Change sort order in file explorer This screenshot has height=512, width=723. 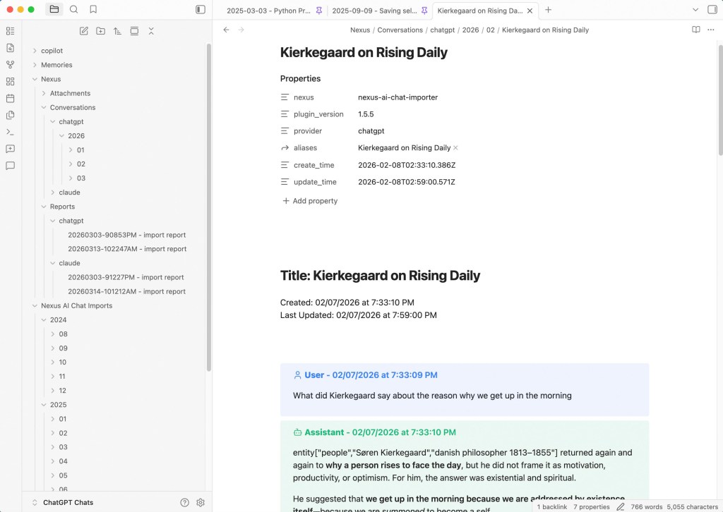pos(117,31)
